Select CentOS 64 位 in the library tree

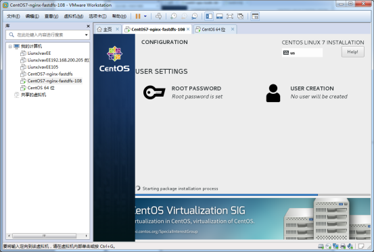coord(41,88)
